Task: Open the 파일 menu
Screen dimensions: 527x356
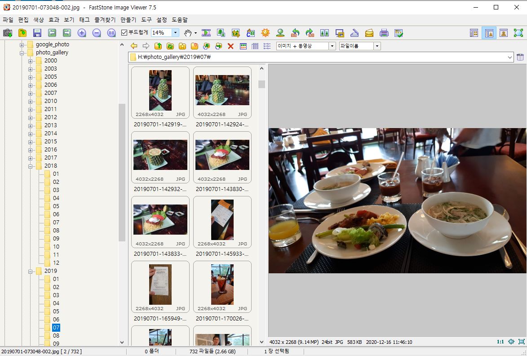Action: coord(8,20)
